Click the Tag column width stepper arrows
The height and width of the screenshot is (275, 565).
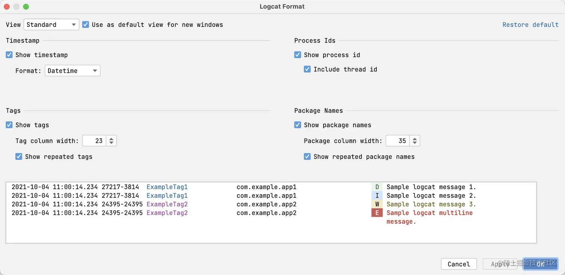[x=111, y=141]
